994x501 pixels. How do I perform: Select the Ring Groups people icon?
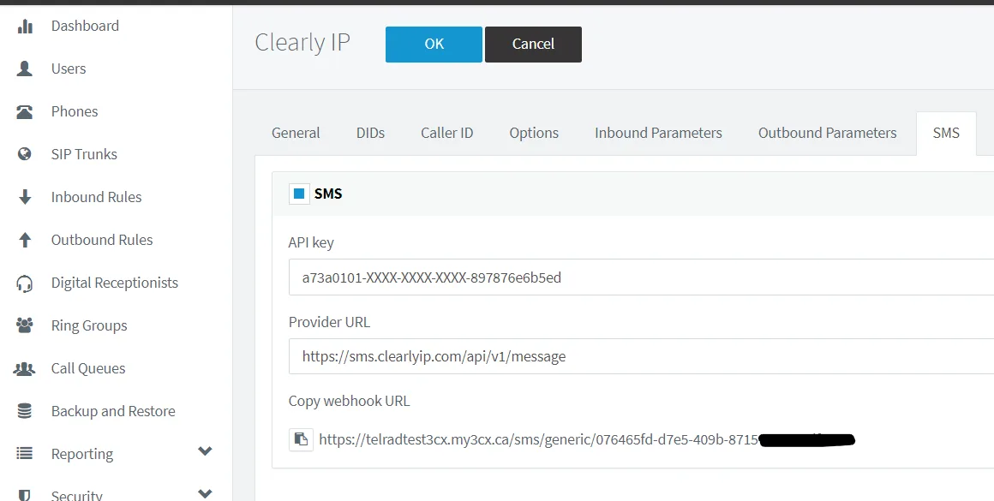tap(25, 325)
